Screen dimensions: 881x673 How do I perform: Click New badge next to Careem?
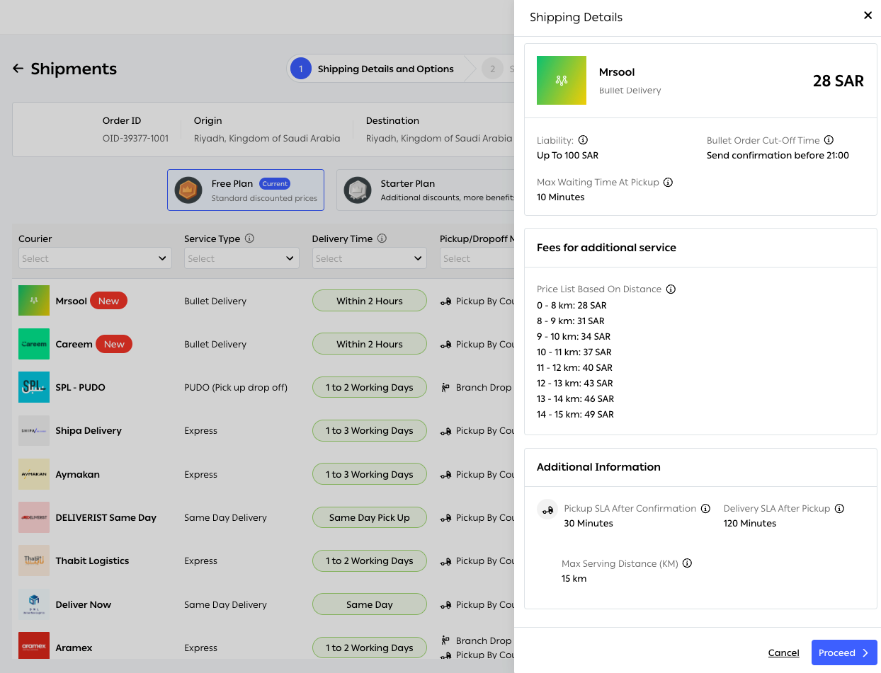tap(114, 344)
